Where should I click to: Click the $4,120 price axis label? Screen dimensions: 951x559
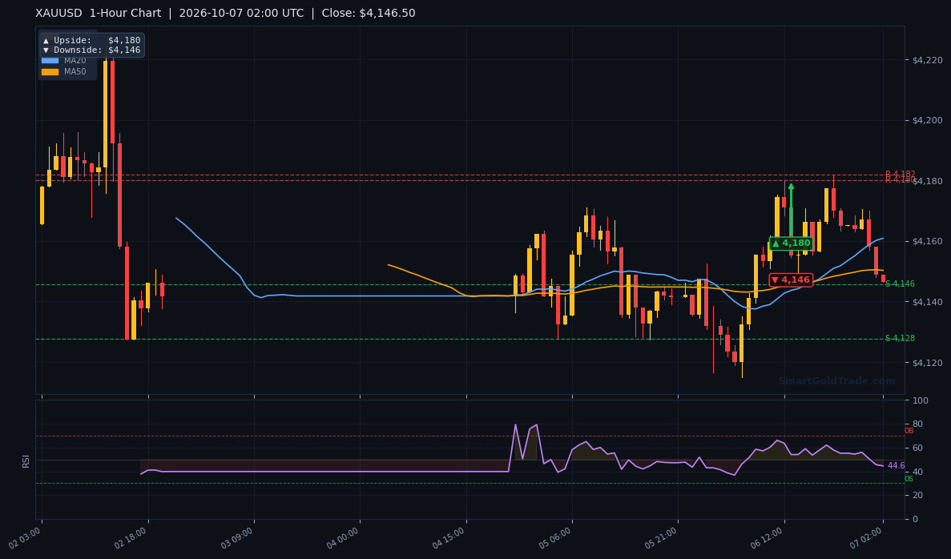pos(927,363)
